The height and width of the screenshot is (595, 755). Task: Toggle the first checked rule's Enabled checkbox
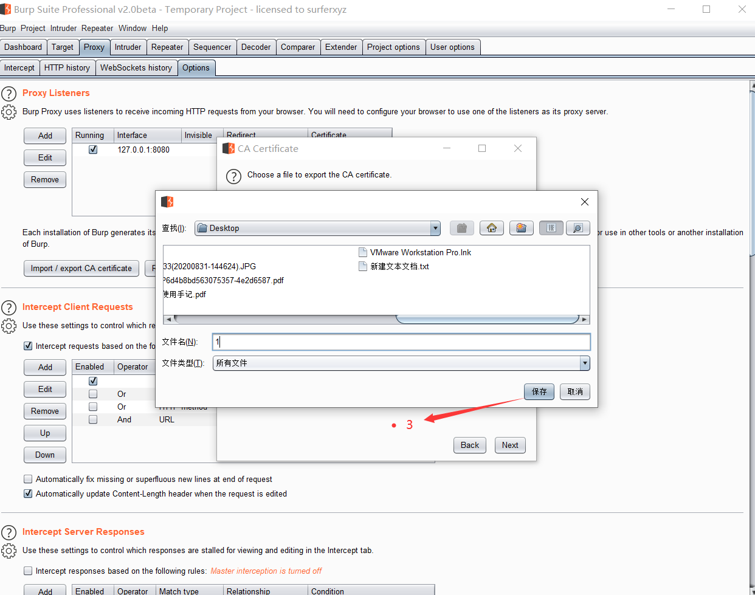[93, 381]
